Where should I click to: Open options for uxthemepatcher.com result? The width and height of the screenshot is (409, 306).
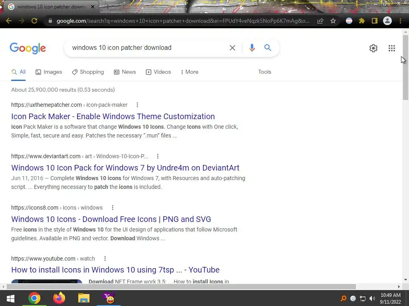137,105
